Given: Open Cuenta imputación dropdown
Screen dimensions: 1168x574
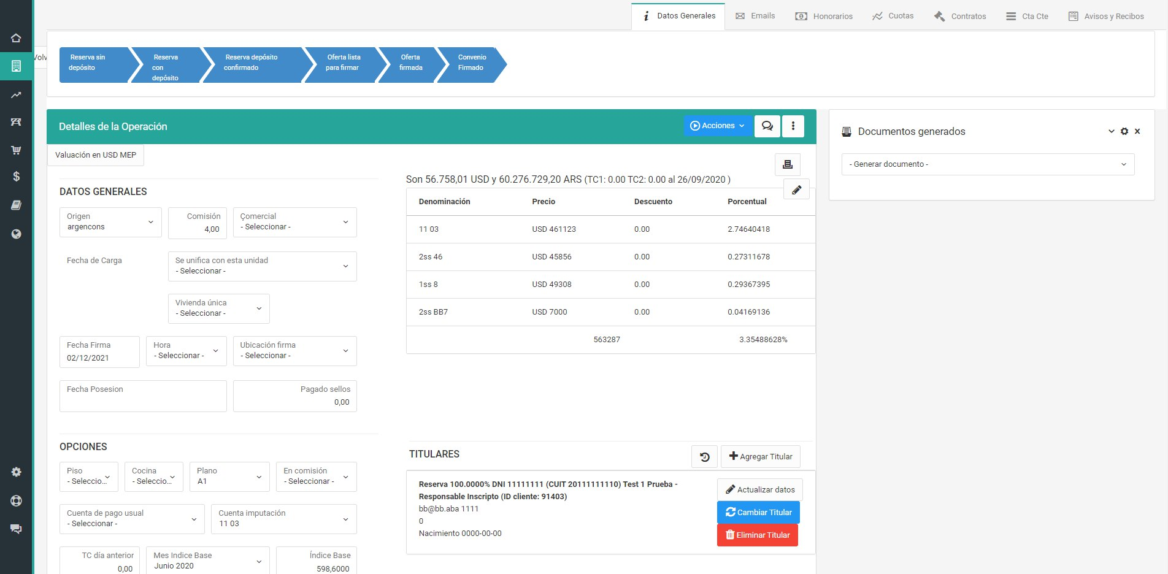Looking at the screenshot, I should coord(283,519).
